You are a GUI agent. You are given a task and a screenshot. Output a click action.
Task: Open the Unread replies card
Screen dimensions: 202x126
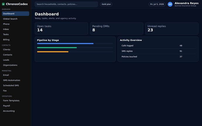click(x=172, y=28)
